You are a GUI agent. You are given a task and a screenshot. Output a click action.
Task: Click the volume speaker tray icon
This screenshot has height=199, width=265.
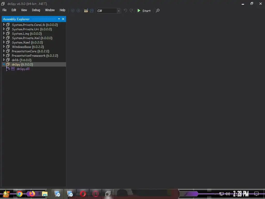click(228, 194)
